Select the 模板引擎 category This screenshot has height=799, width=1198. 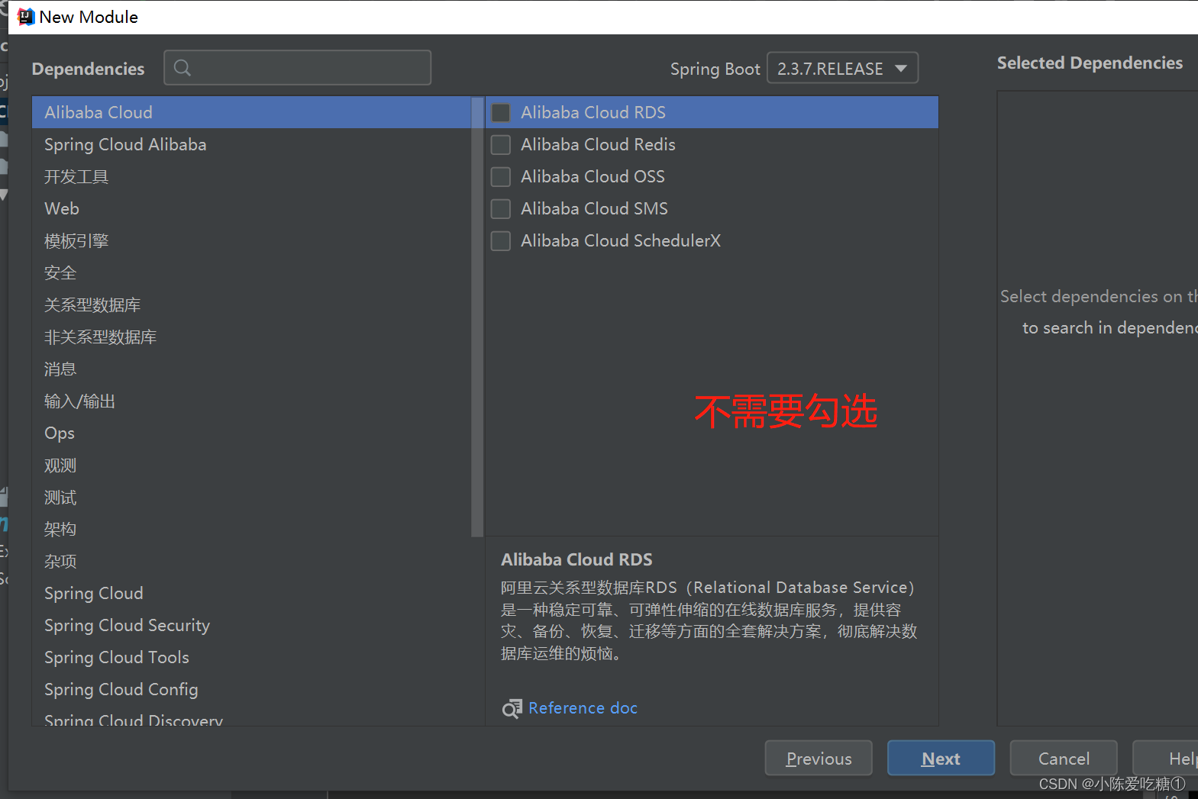tap(252, 240)
